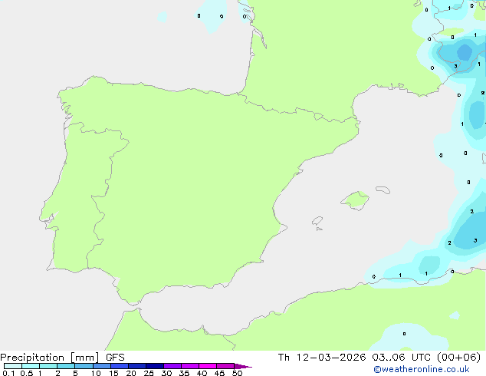Click the lightest 0.1–0.5 mm legend swatch
This screenshot has height=376, width=486.
(x=13, y=366)
